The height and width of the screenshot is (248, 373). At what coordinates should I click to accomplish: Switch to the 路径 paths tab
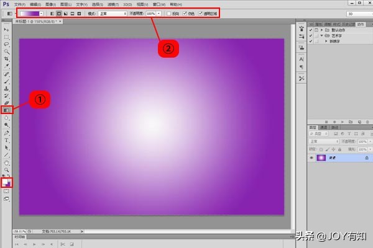334,128
